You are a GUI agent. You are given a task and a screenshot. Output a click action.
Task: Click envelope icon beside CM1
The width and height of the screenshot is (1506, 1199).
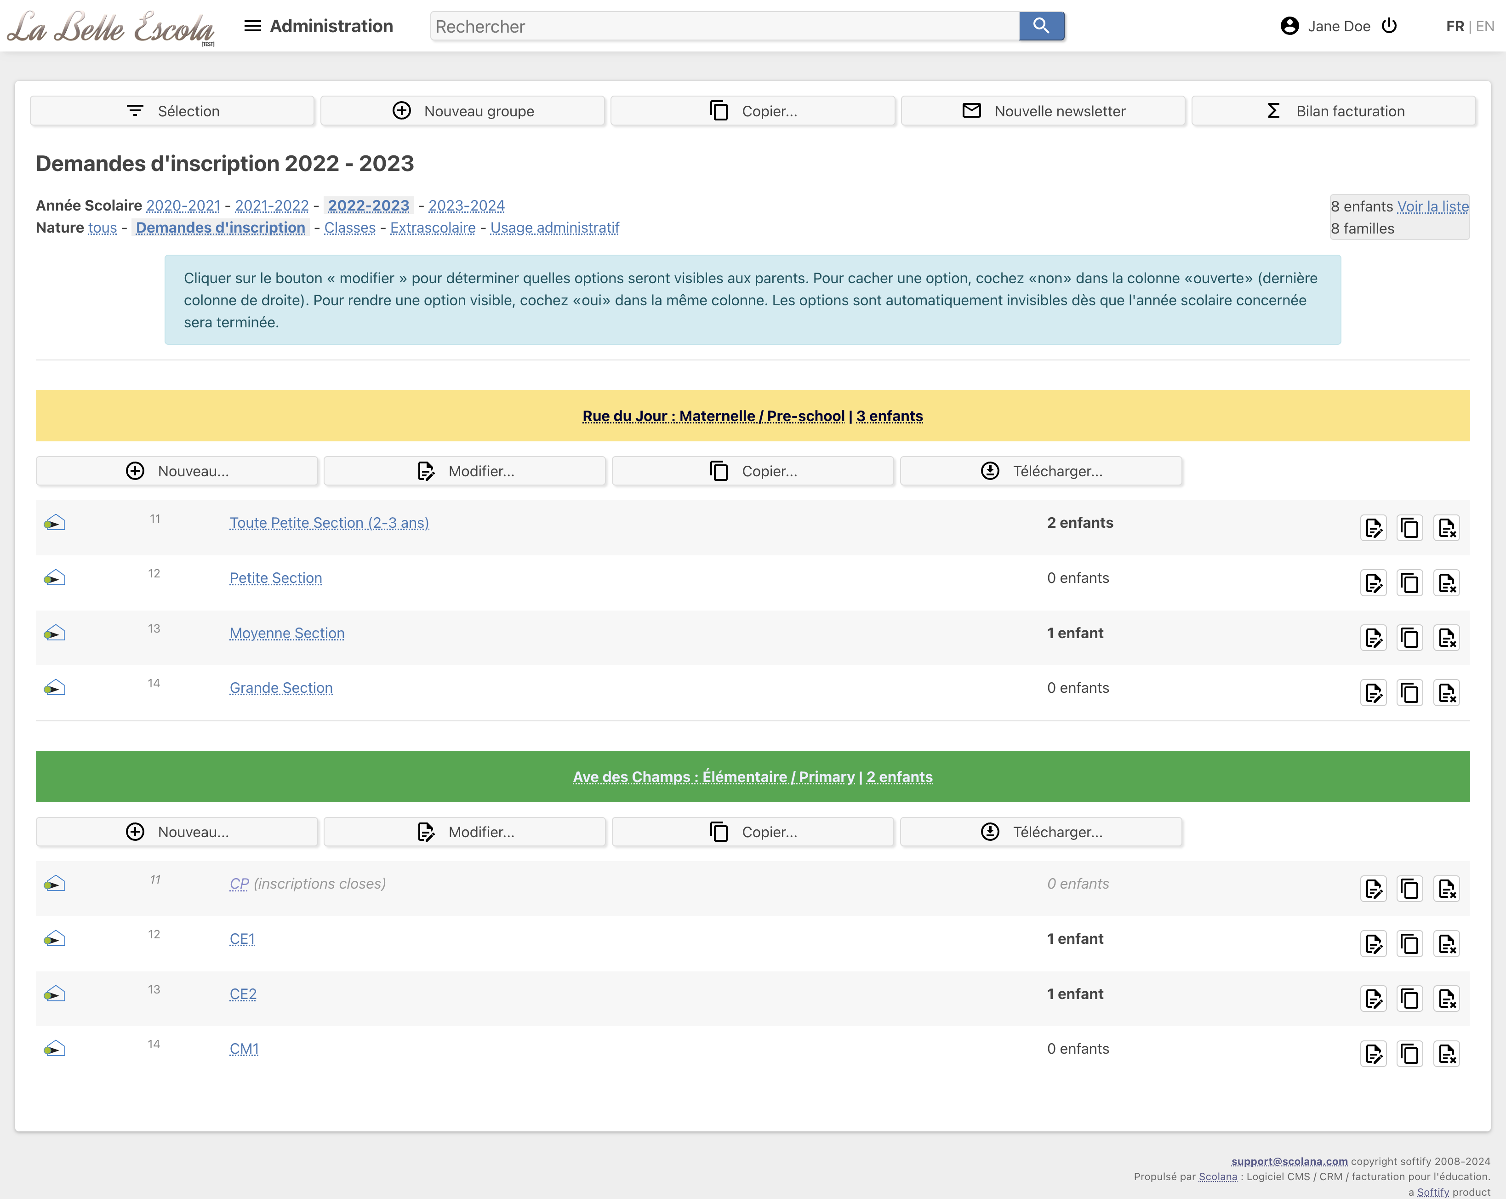tap(55, 1049)
